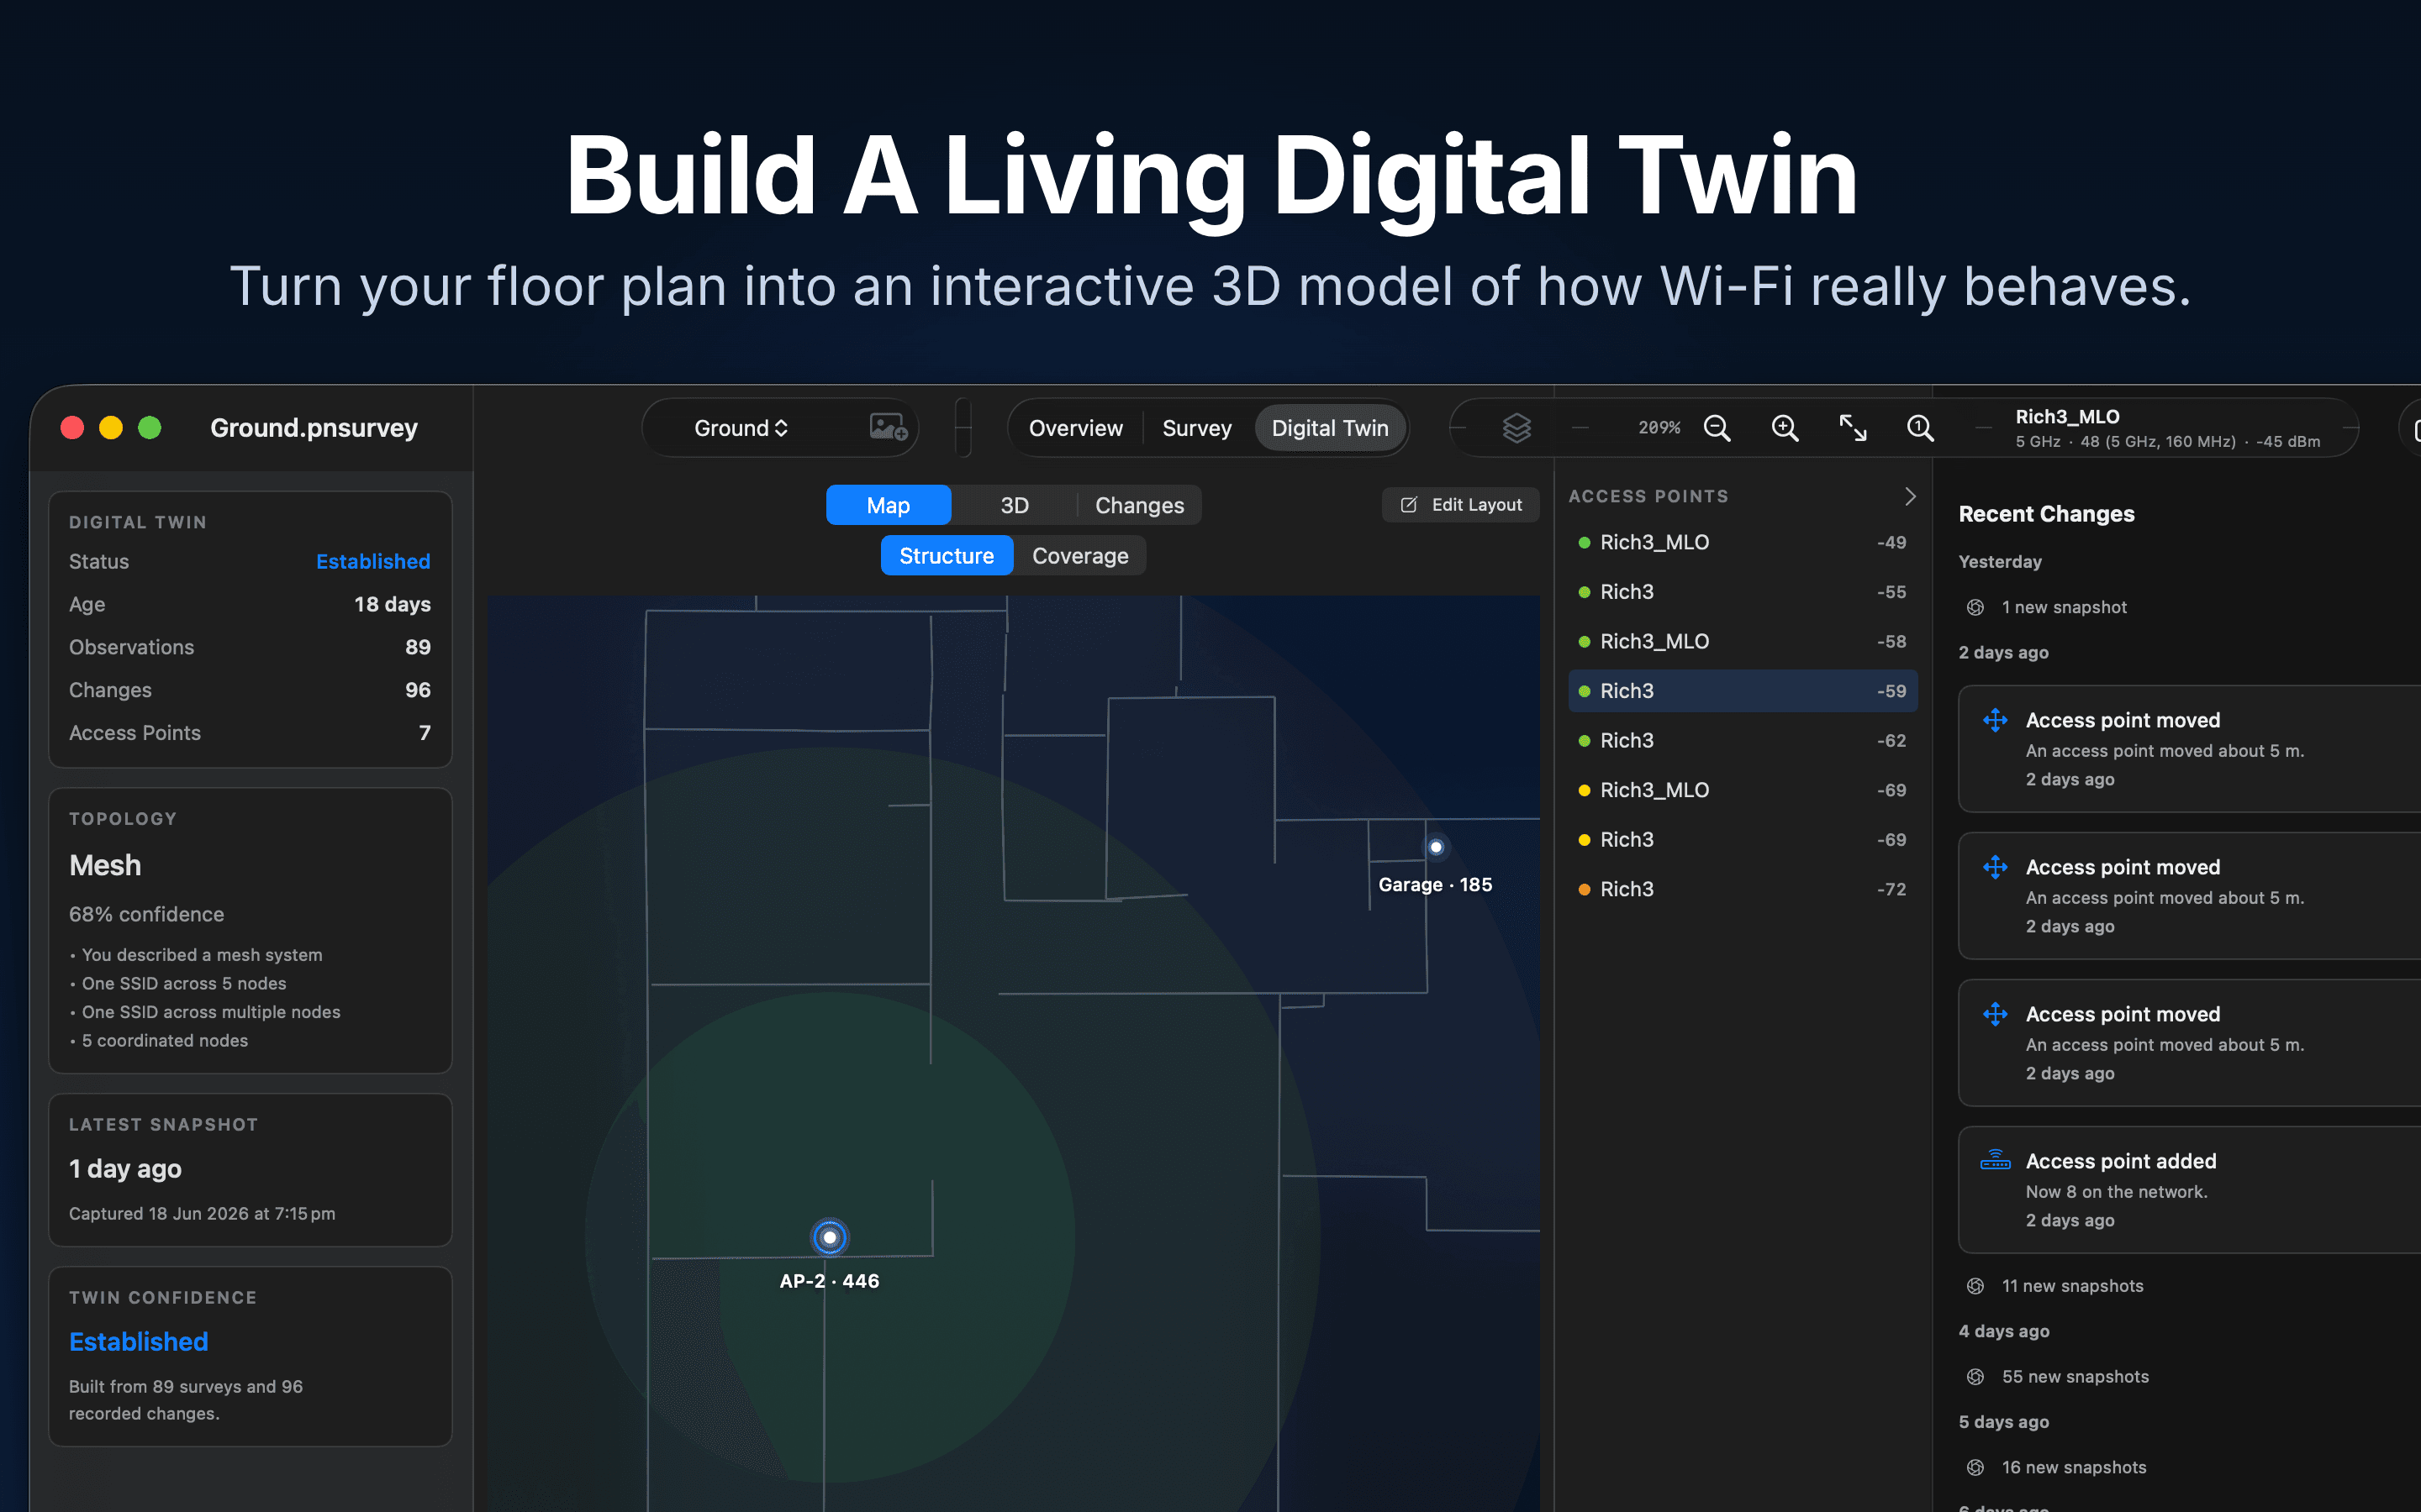Click the AP-2 · 446 map label
Image resolution: width=2421 pixels, height=1512 pixels.
tap(830, 1281)
